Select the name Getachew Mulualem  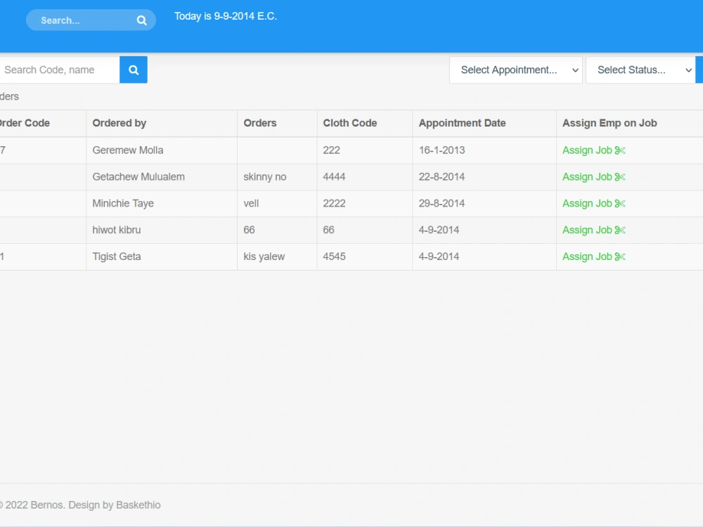(138, 177)
